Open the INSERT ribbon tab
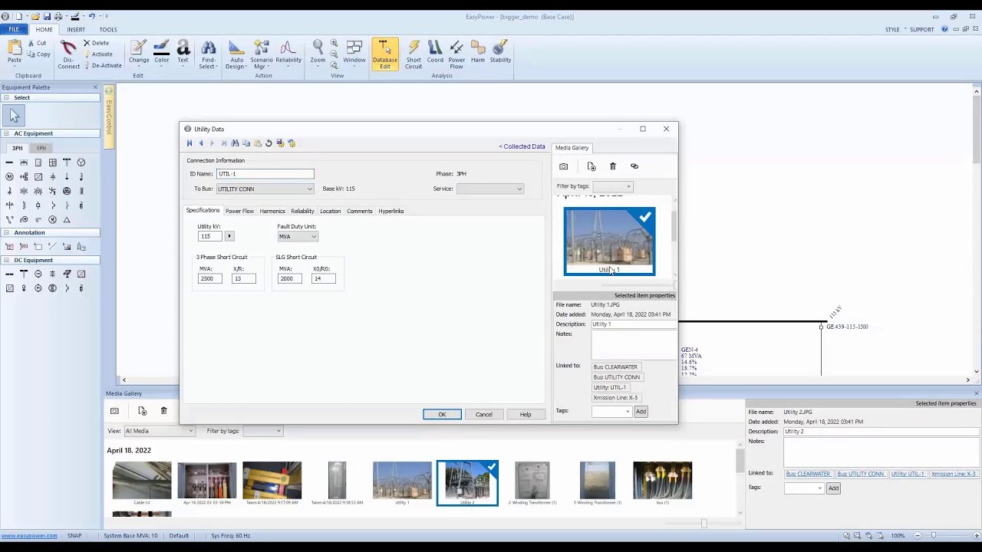Screen dimensions: 982x552 coord(76,30)
